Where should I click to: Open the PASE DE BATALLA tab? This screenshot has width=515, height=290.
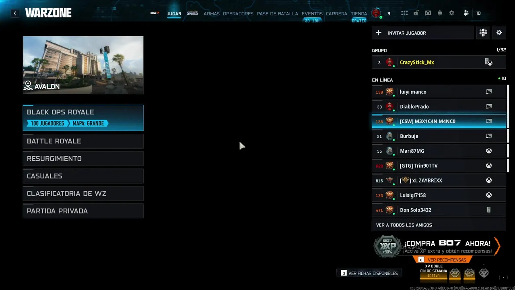point(278,14)
